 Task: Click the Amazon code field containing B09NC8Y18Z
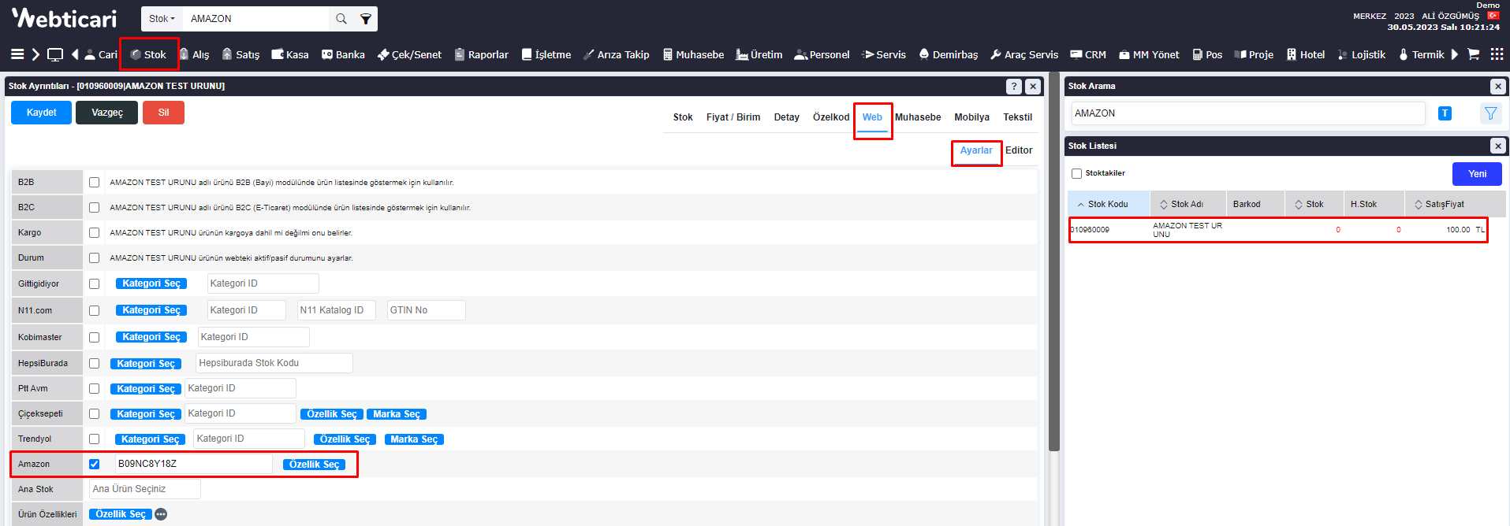[x=194, y=464]
